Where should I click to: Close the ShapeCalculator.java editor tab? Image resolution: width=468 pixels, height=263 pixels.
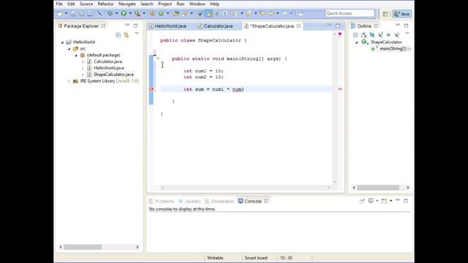point(298,26)
